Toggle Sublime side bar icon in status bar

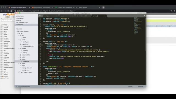pyautogui.click(x=16, y=86)
